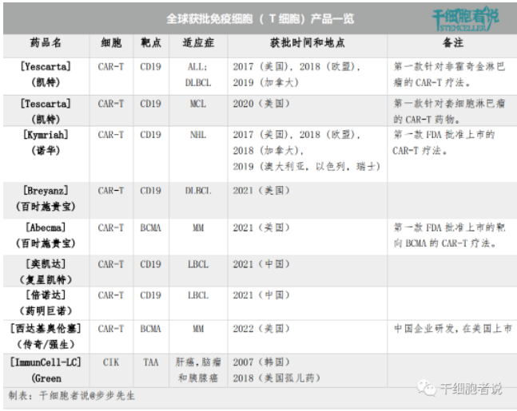Screen dimensions: 517x411
Task: Click the 2019（澳大利亚，以色列，瑞士）approval line
Action: pos(307,167)
